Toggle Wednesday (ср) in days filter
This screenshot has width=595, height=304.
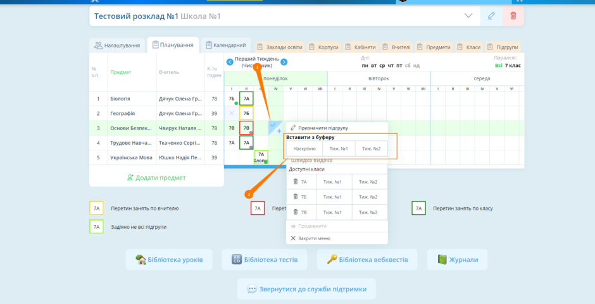tap(382, 66)
